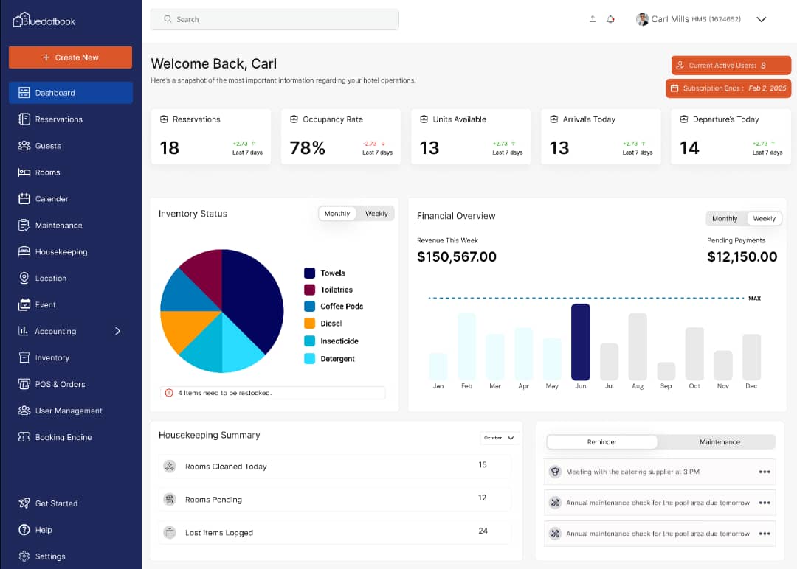797x569 pixels.
Task: Click the Aug bar in revenue chart
Action: [638, 346]
